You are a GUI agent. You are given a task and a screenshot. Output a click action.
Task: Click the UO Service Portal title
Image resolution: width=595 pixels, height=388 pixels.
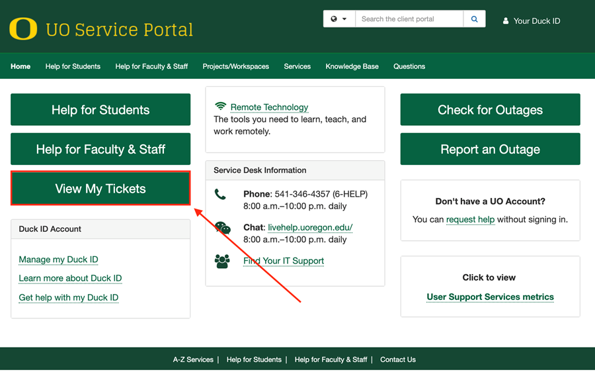120,30
